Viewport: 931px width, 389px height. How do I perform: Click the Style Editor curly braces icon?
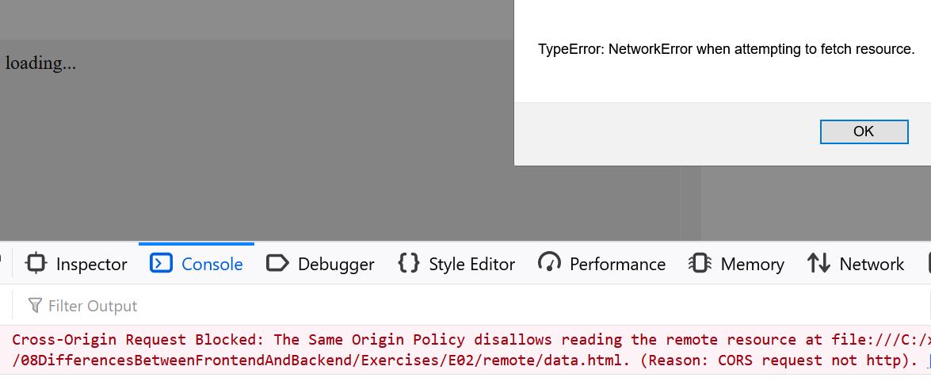(x=409, y=262)
